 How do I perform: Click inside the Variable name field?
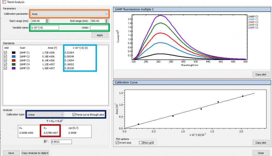[45, 27]
